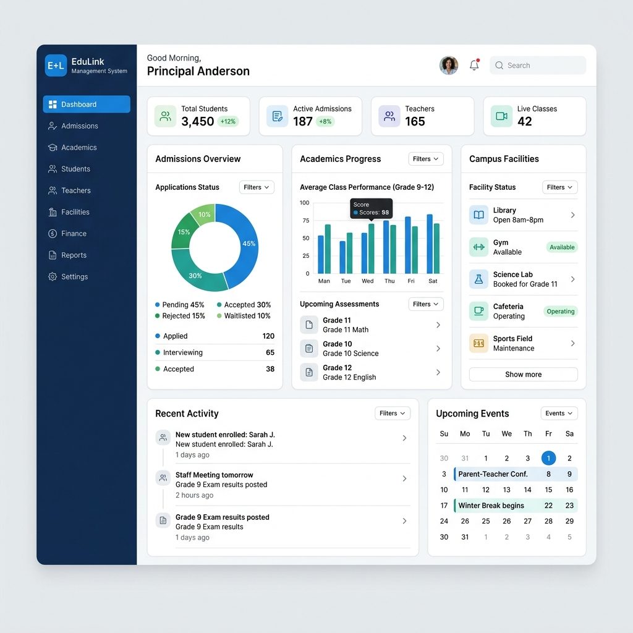Click the Cafeteria cup icon
This screenshot has width=633, height=633.
point(479,312)
